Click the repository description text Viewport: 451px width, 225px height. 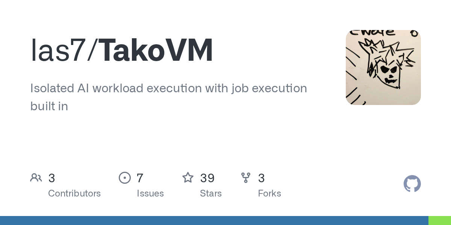pyautogui.click(x=169, y=97)
